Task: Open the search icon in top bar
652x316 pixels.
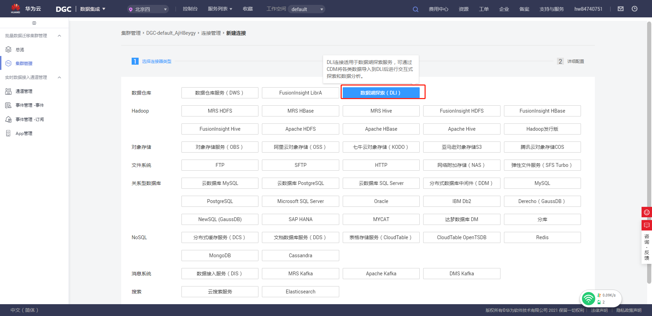Action: (416, 9)
